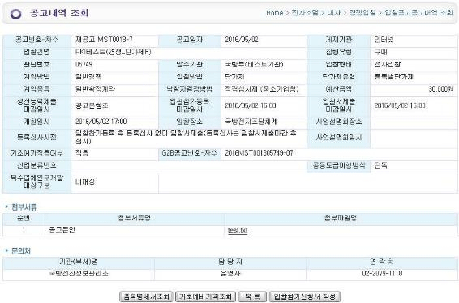Click the 재공고 MST0013-7 notice number
This screenshot has width=459, height=303.
(x=104, y=40)
